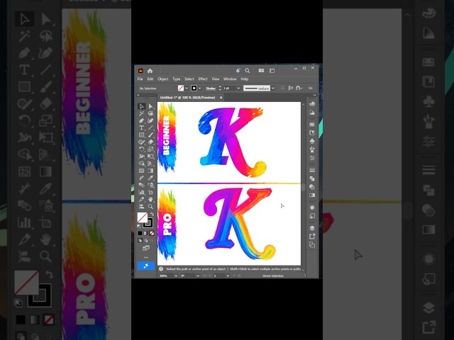The image size is (454, 340).
Task: Switch paint mode to solid Color
Action: [x=140, y=233]
